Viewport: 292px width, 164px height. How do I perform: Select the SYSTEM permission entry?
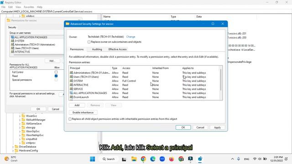click(144, 81)
